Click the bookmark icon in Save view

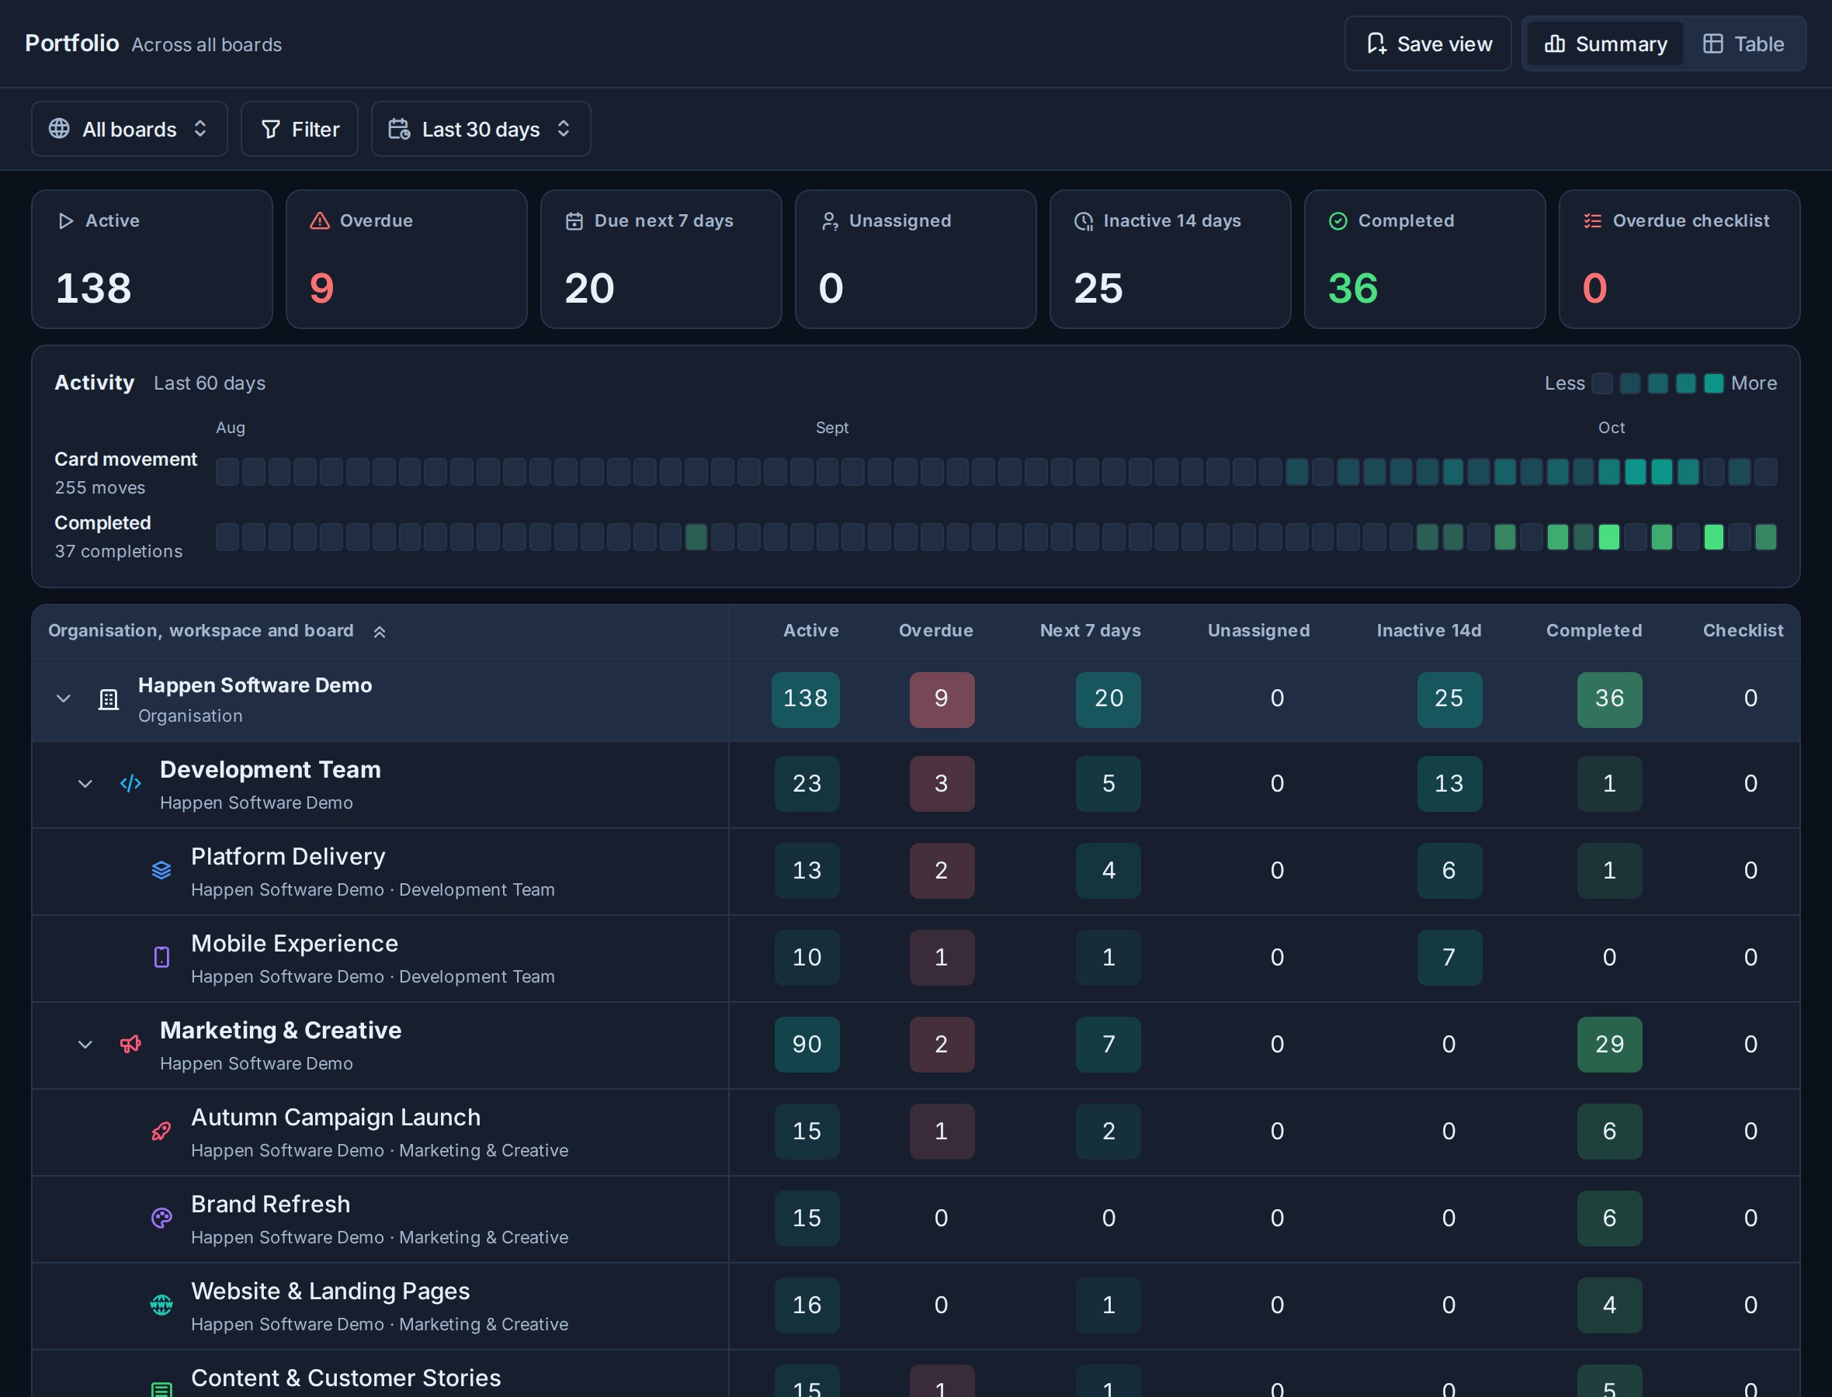click(1376, 43)
